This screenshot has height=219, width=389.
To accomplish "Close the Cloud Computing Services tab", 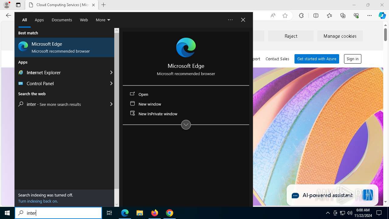I will [93, 5].
